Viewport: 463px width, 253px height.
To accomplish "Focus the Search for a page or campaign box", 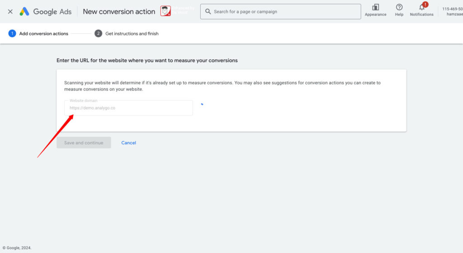I will (285, 12).
